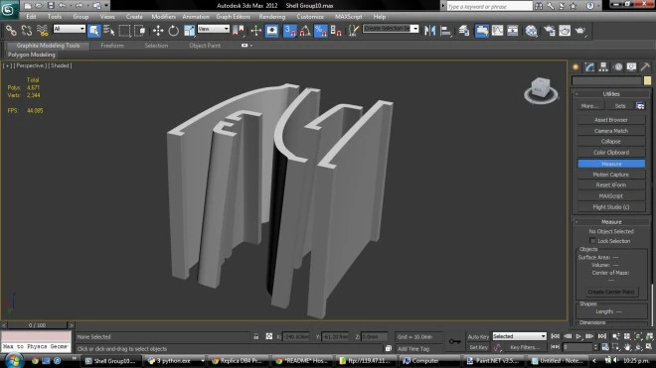The height and width of the screenshot is (368, 656).
Task: Switch to the Modify panel tab
Action: click(589, 66)
